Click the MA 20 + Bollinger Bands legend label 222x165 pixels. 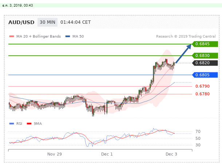(x=39, y=37)
